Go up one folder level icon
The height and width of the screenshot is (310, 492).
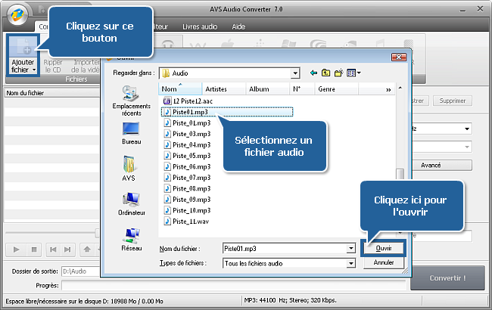pos(325,73)
